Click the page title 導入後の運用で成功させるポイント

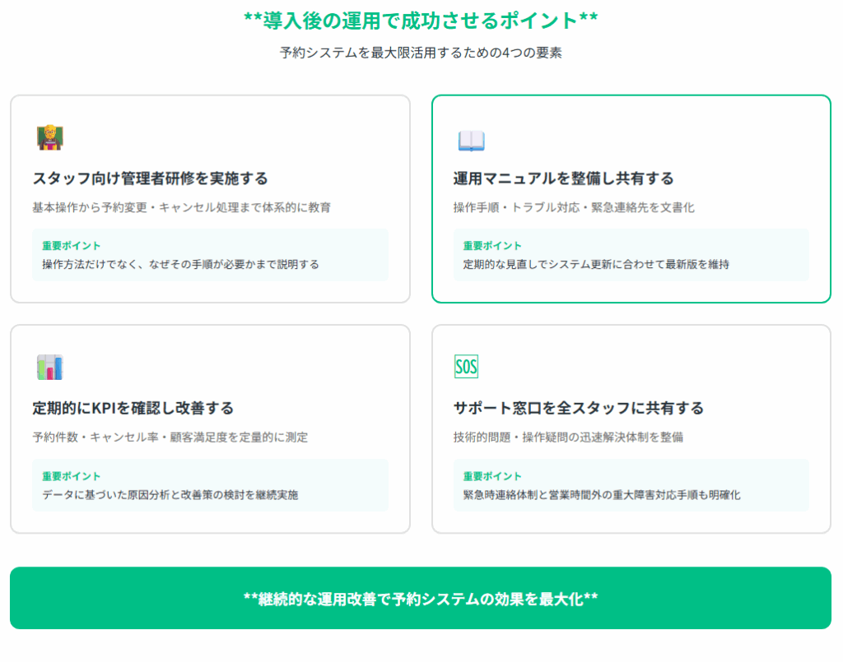tap(421, 21)
